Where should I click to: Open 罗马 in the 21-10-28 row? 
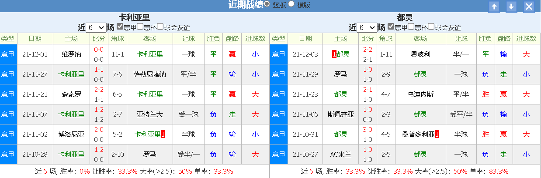(x=150, y=154)
